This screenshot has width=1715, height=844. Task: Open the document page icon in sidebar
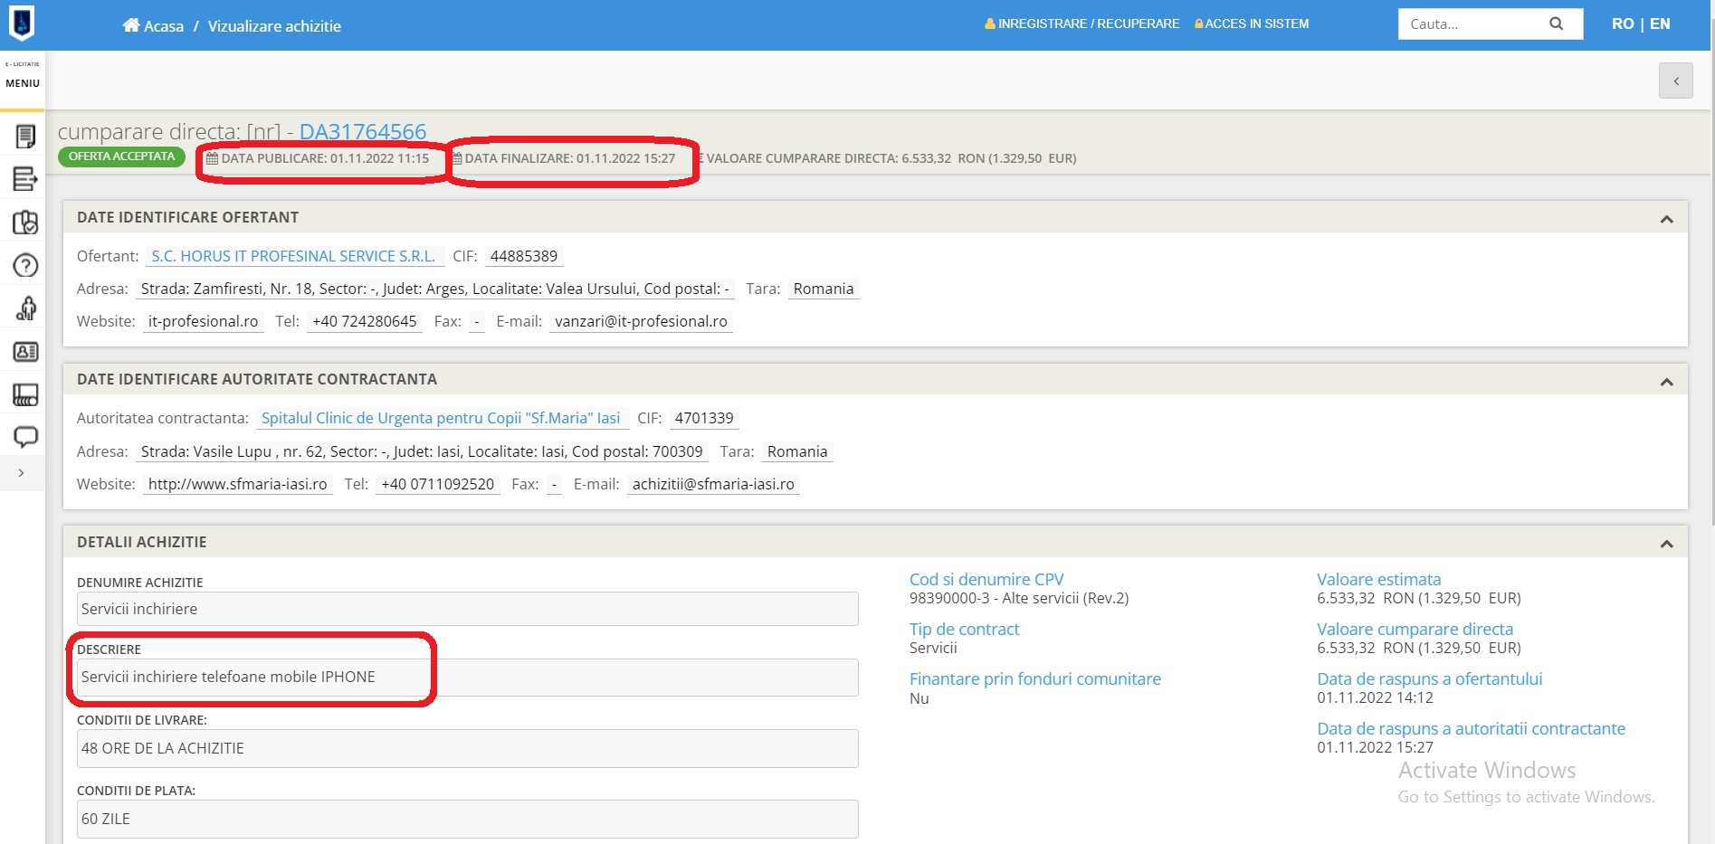(x=25, y=137)
